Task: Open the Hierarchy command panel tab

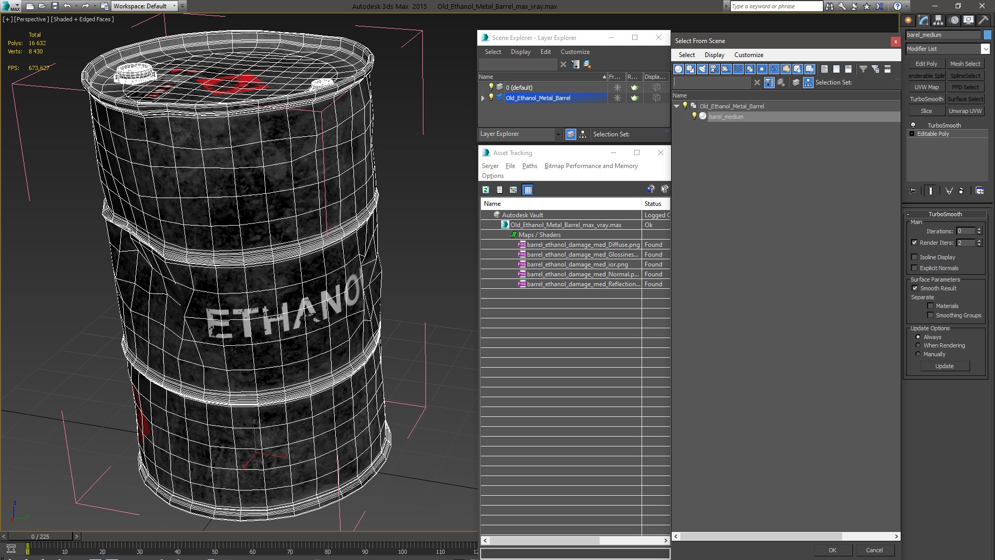Action: tap(938, 20)
